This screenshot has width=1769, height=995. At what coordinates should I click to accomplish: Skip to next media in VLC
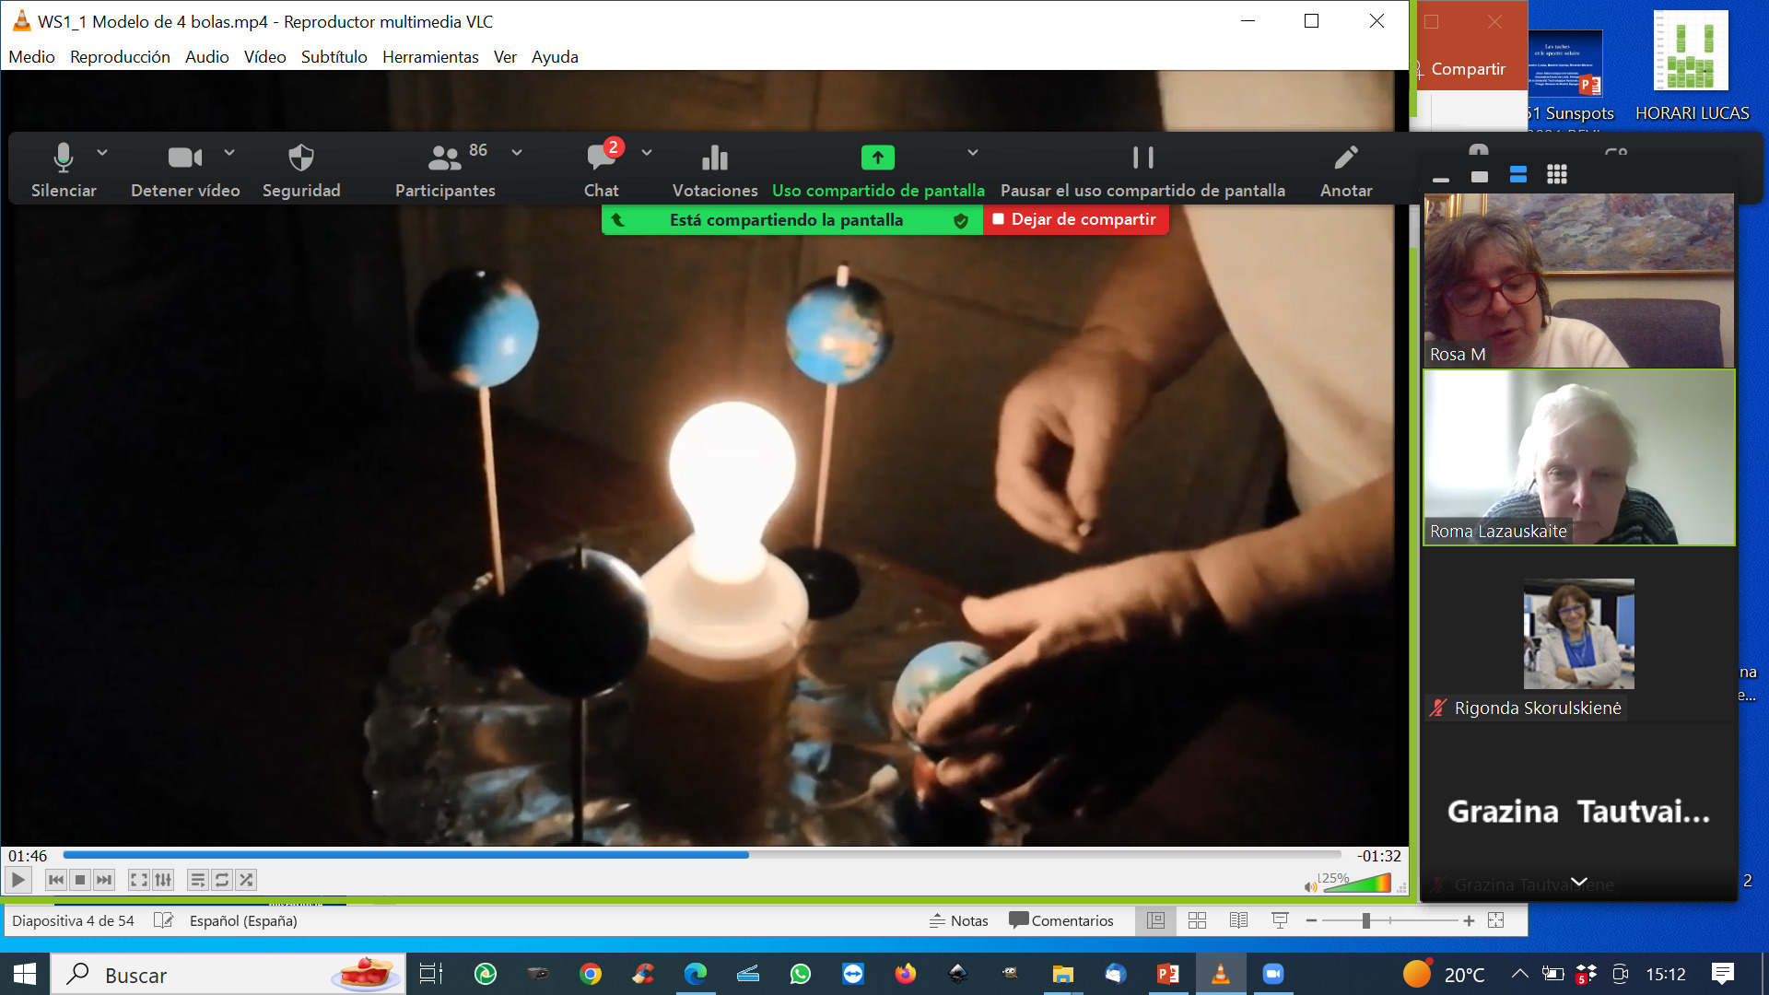pyautogui.click(x=104, y=880)
